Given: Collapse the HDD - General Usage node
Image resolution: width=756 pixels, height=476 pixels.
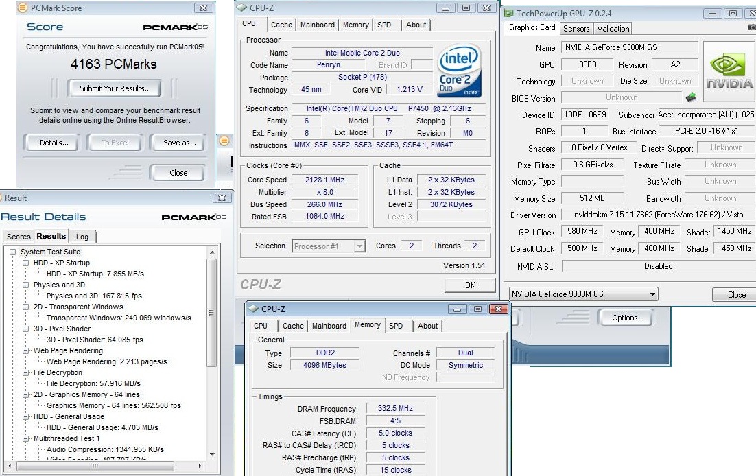Looking at the screenshot, I should click(x=25, y=416).
